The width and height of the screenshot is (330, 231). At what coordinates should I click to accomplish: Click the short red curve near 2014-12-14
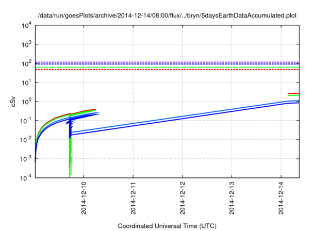pyautogui.click(x=293, y=93)
